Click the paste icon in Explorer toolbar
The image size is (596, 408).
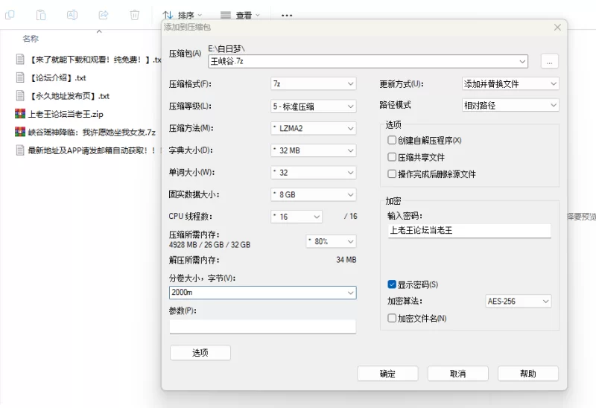[41, 15]
